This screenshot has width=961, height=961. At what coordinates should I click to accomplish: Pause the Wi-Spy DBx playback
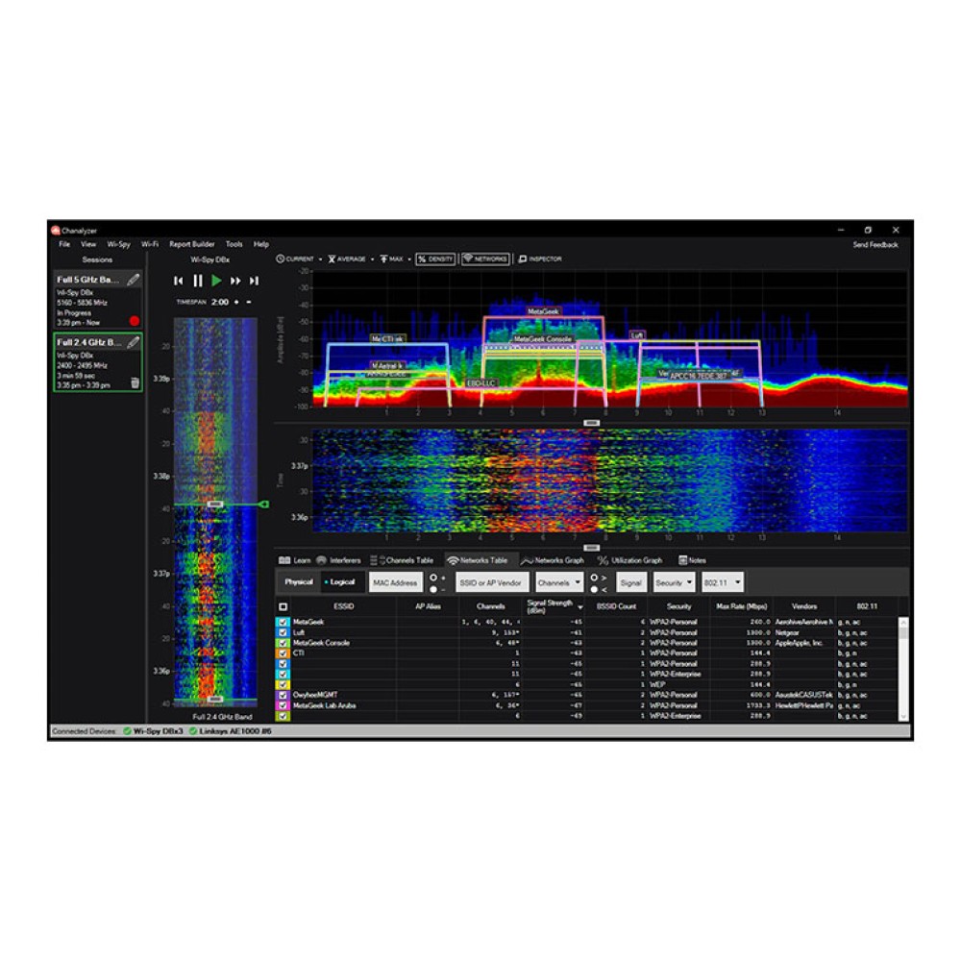pos(198,281)
